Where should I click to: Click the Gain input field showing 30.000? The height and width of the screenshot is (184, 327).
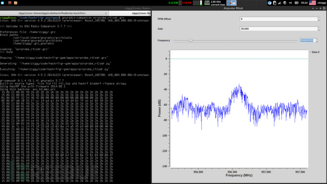click(x=279, y=29)
